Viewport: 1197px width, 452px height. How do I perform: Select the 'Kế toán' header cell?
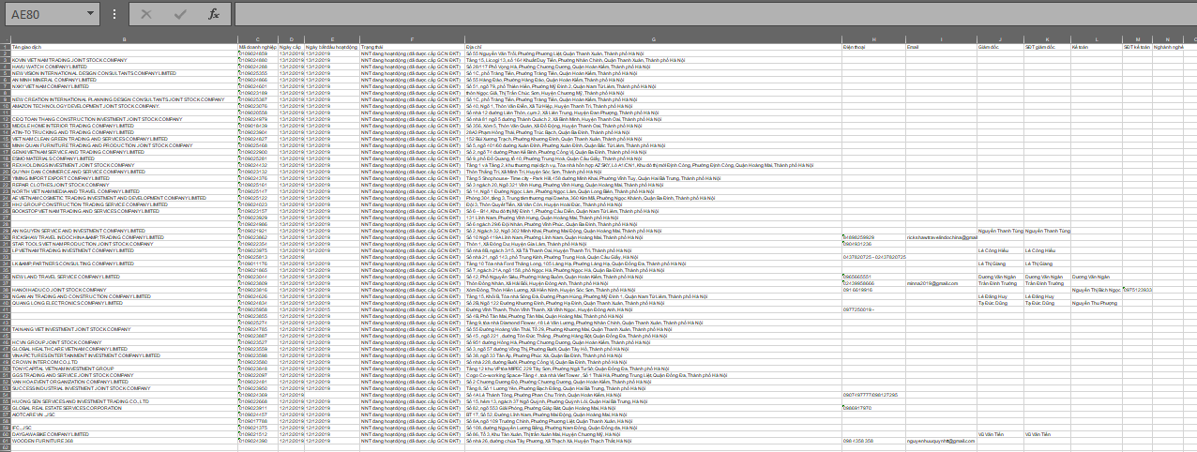(x=1096, y=46)
